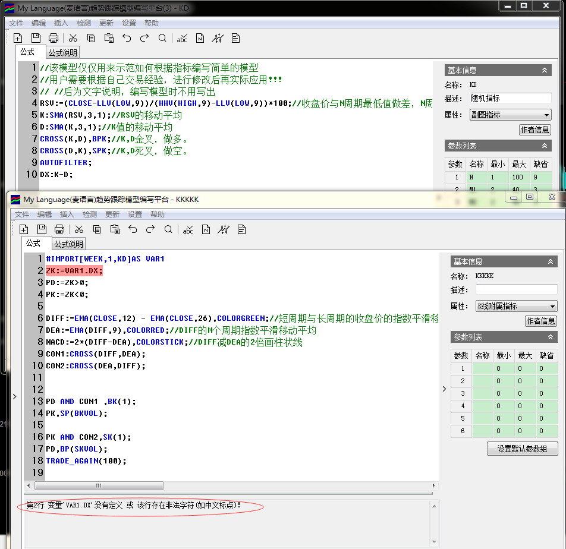Collapse the 基本信息 panel in KKKKK window

coord(551,261)
